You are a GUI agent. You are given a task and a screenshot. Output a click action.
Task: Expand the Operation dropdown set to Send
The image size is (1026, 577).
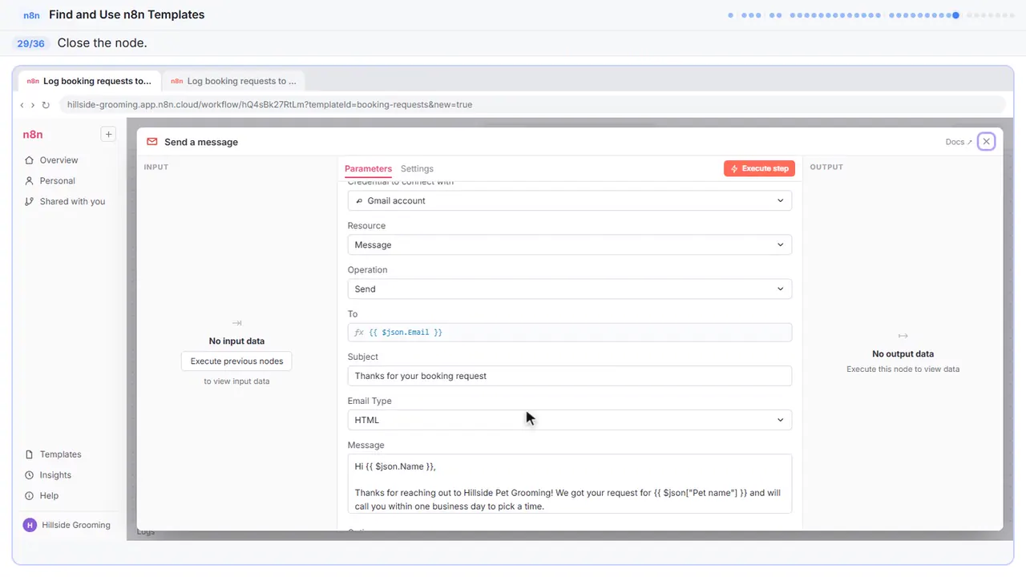570,288
